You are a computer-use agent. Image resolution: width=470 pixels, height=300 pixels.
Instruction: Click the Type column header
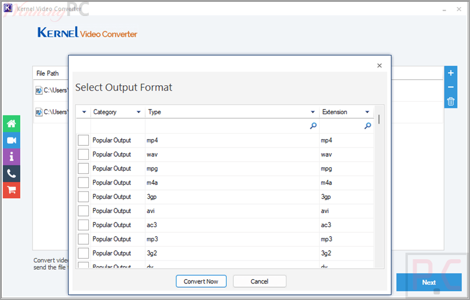[232, 112]
